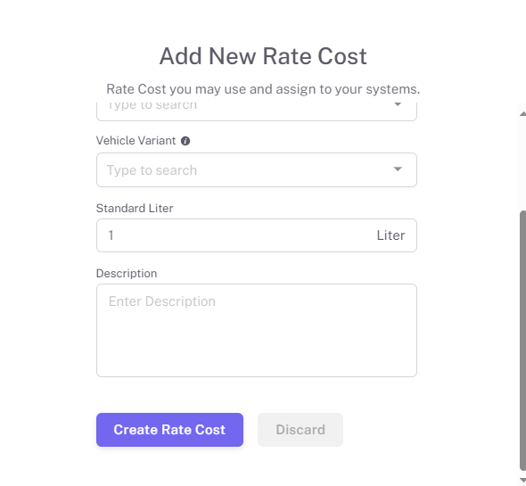Click the Discard button

[300, 430]
